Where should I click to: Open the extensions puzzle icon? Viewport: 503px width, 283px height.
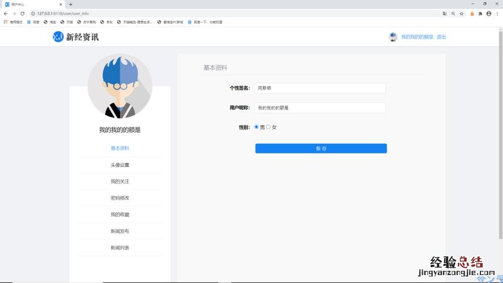pyautogui.click(x=480, y=14)
